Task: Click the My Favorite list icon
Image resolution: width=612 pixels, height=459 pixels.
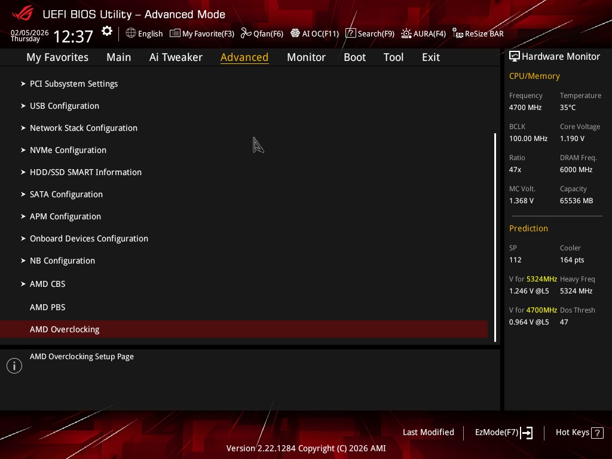Action: point(175,33)
